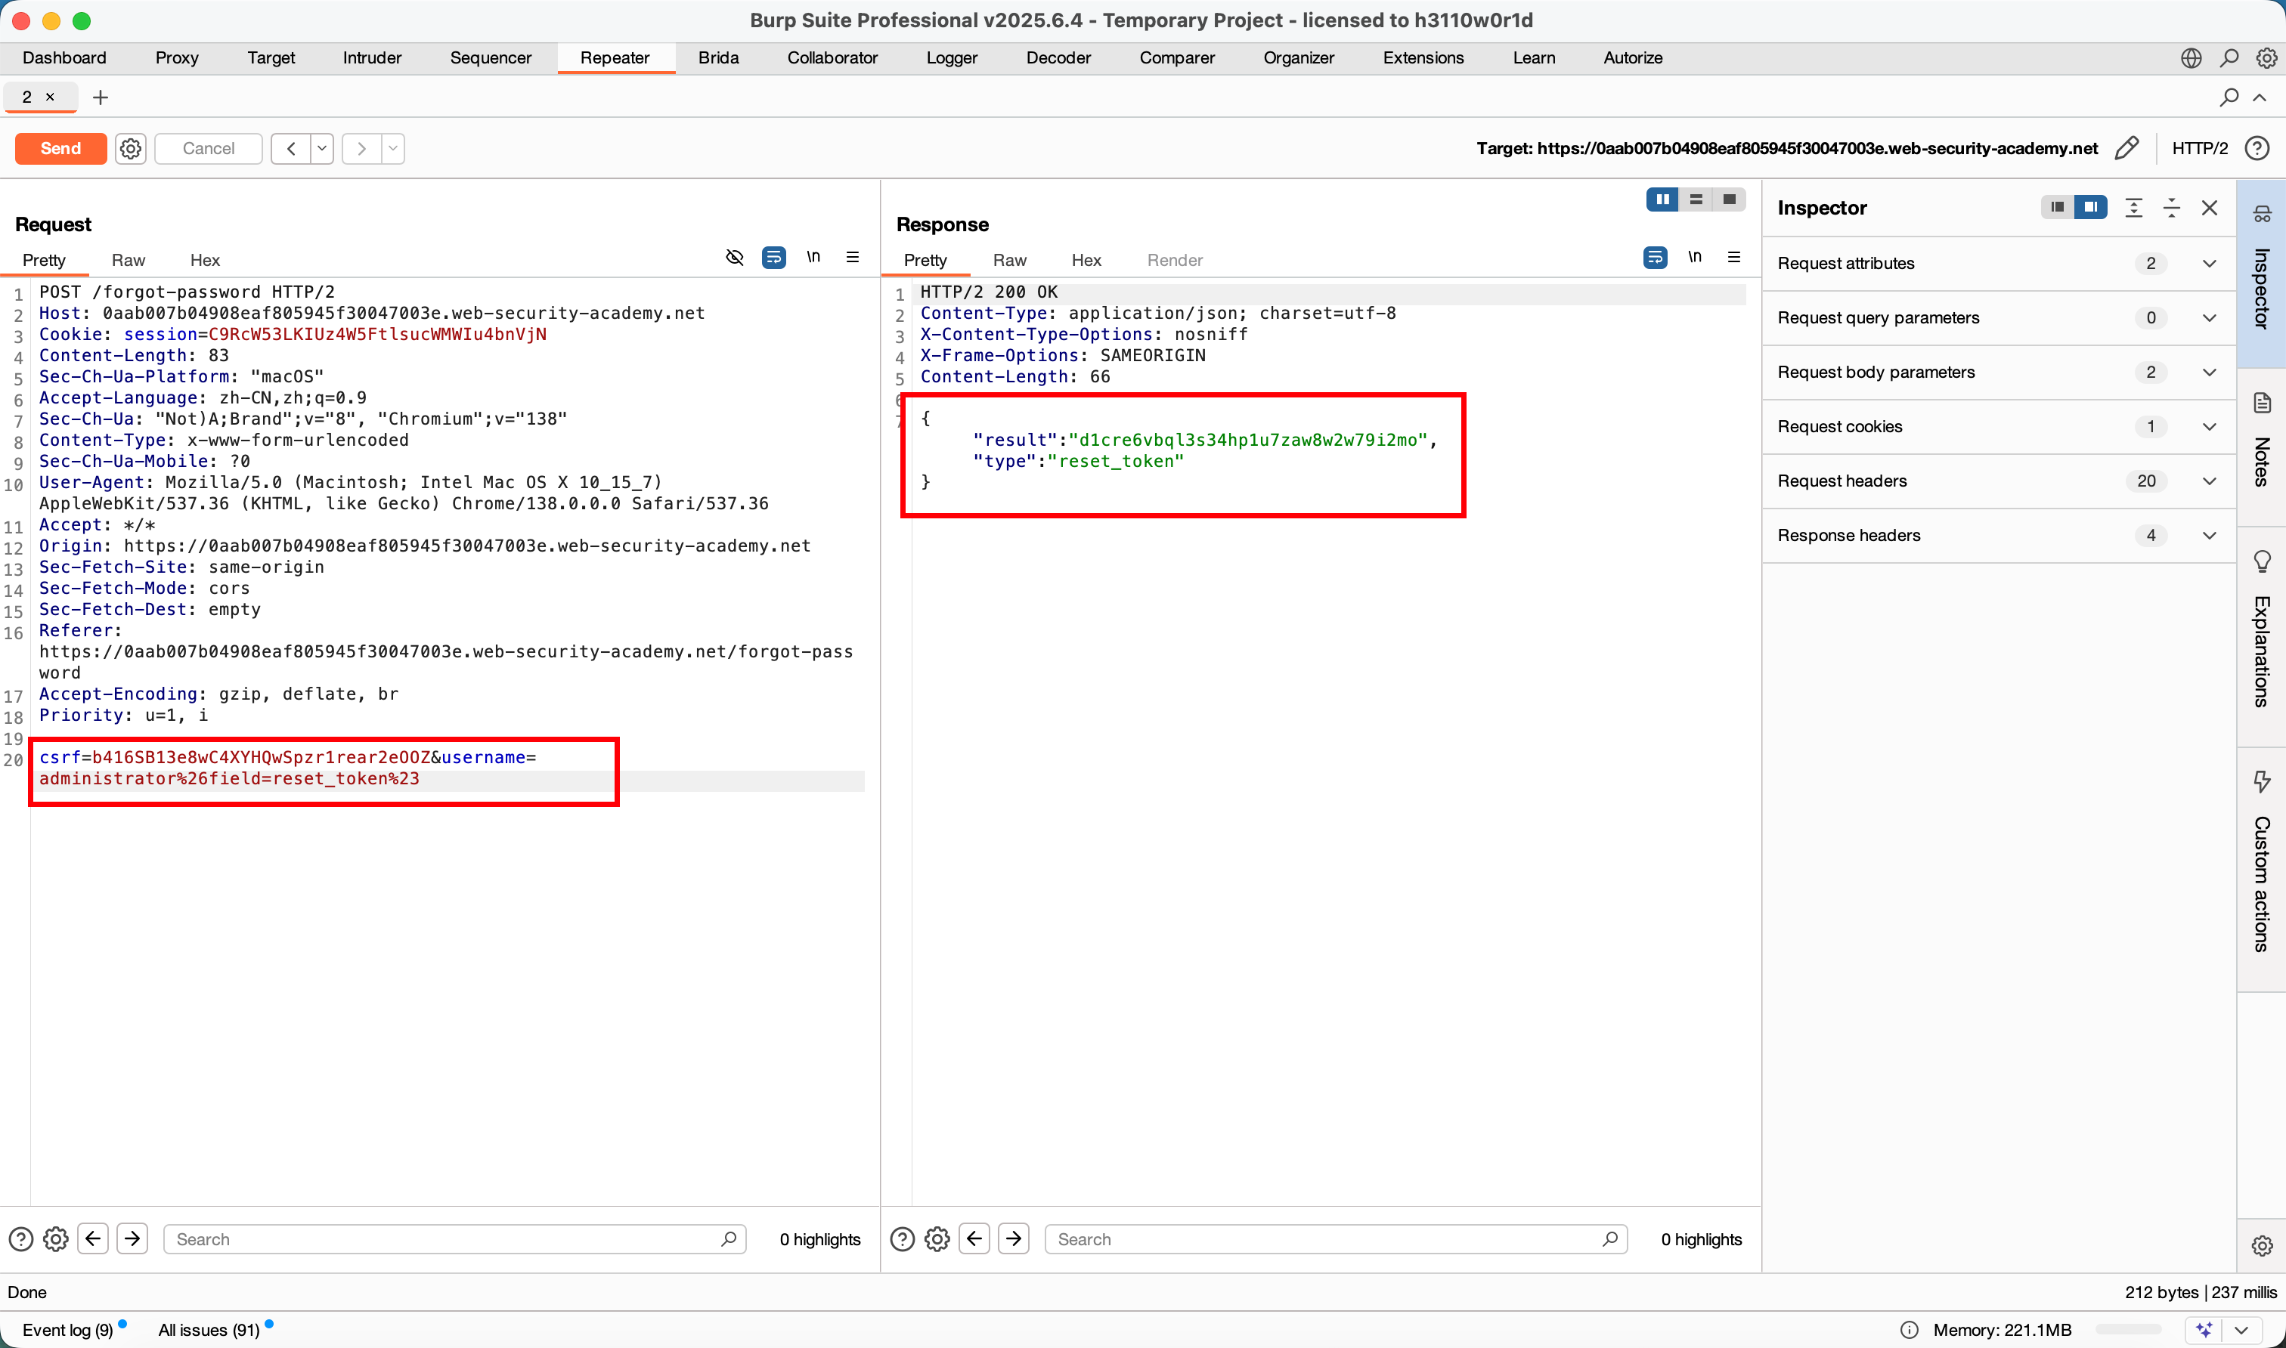Select top-bottom request/response layout
The height and width of the screenshot is (1348, 2286).
point(1696,199)
